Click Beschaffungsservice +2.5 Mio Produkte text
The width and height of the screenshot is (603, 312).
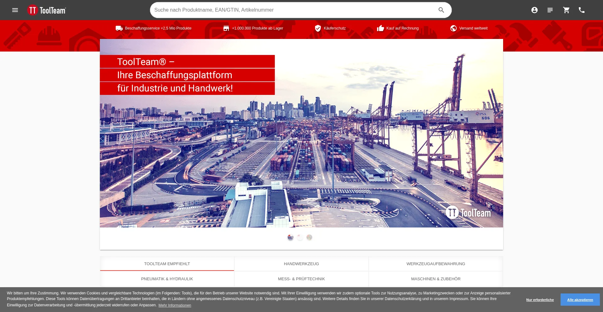pyautogui.click(x=158, y=28)
